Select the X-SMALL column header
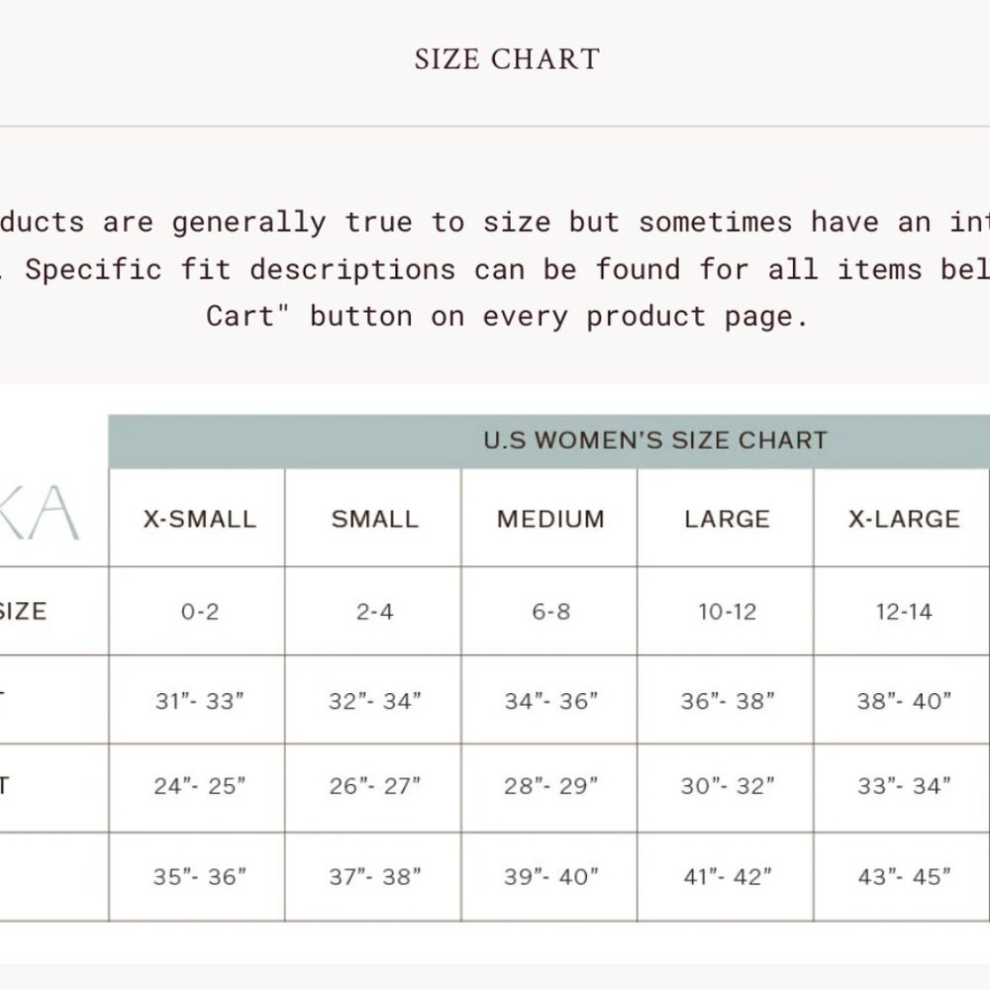The height and width of the screenshot is (990, 990). click(200, 519)
